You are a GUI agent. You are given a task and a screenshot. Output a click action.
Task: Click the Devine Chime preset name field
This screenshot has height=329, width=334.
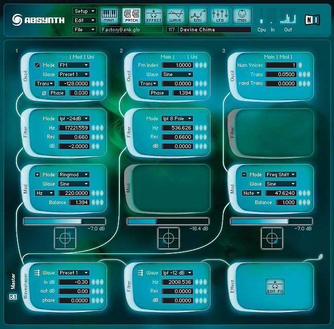[x=215, y=30]
